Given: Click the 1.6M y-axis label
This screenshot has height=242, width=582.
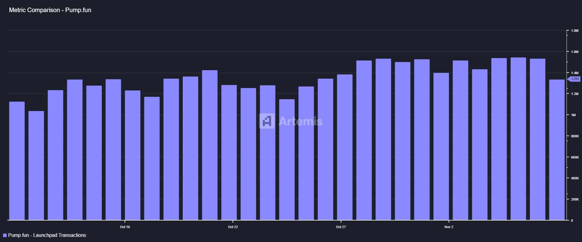Looking at the screenshot, I should click(x=575, y=52).
